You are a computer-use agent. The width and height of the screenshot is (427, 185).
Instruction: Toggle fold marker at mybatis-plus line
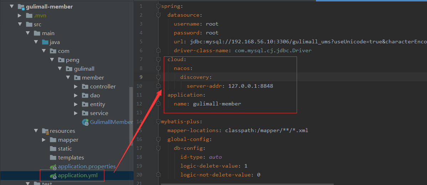coord(158,121)
